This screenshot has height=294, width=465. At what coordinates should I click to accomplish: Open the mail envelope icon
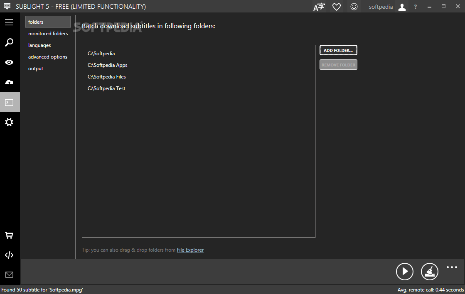pyautogui.click(x=9, y=275)
